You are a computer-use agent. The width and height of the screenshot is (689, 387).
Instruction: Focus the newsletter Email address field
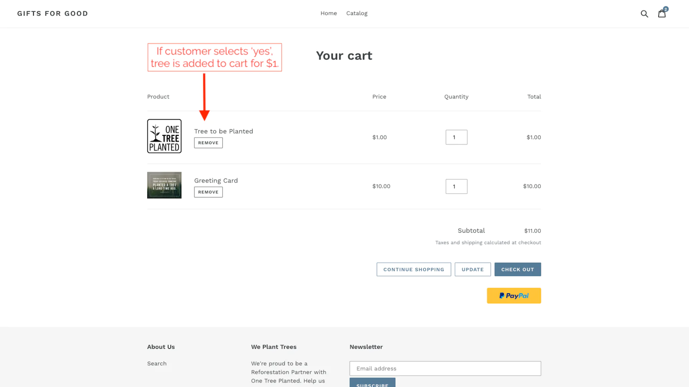445,369
